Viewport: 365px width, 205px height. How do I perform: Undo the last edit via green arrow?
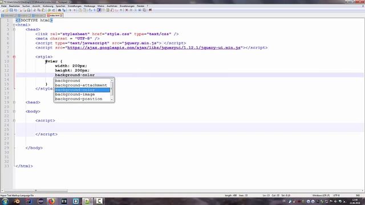pyautogui.click(x=49, y=10)
